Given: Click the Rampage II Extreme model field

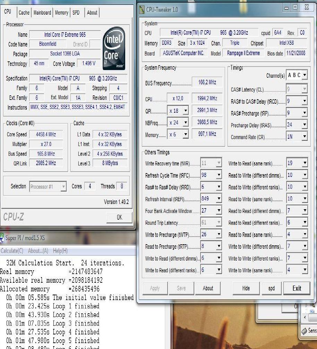Looking at the screenshot, I should click(243, 53).
